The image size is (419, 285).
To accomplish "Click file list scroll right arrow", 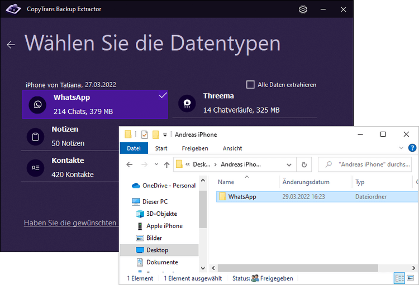I will [413, 268].
